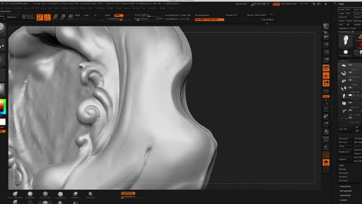The width and height of the screenshot is (362, 204).
Task: Open the material sphere selector
Action: pyautogui.click(x=2, y=90)
